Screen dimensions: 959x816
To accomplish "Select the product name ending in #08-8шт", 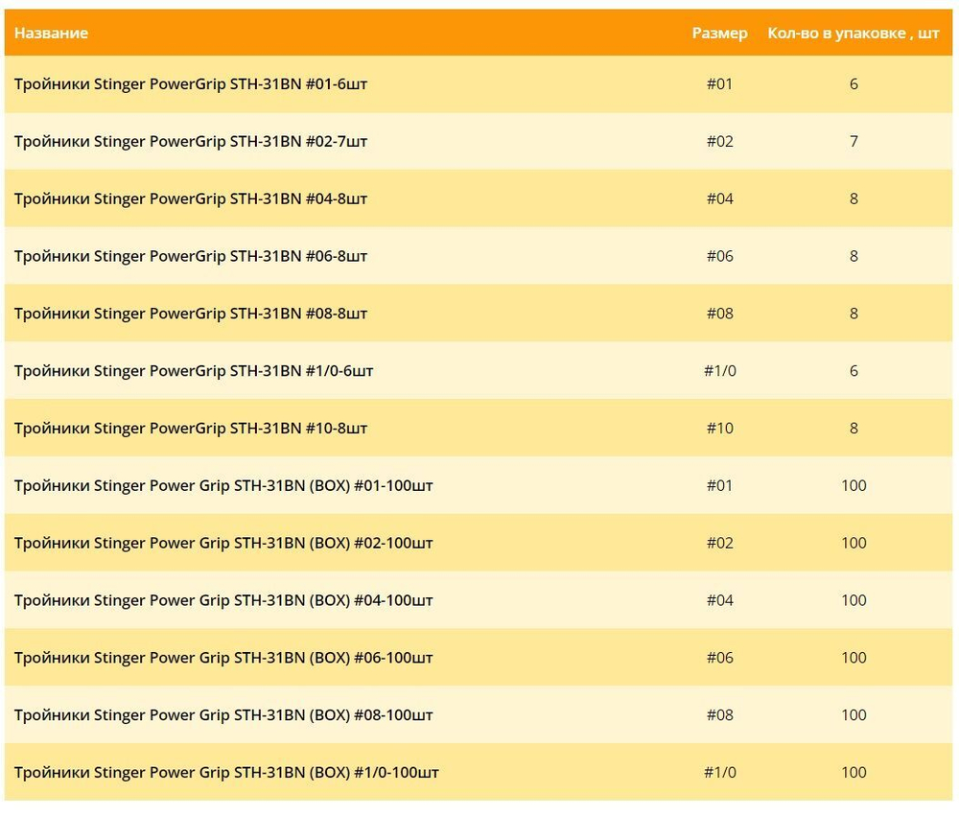I will [x=191, y=314].
